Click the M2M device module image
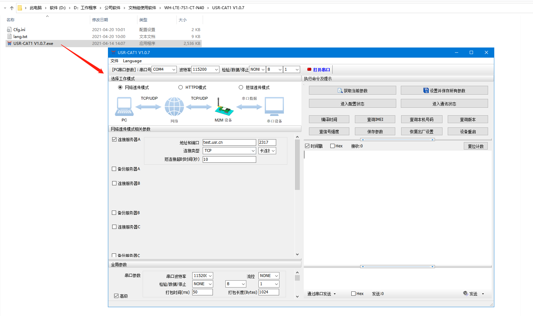Image resolution: width=533 pixels, height=316 pixels. pyautogui.click(x=224, y=107)
